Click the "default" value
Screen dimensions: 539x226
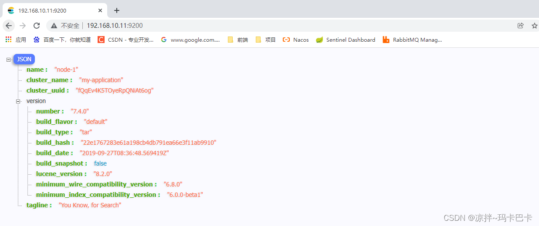tap(95, 122)
